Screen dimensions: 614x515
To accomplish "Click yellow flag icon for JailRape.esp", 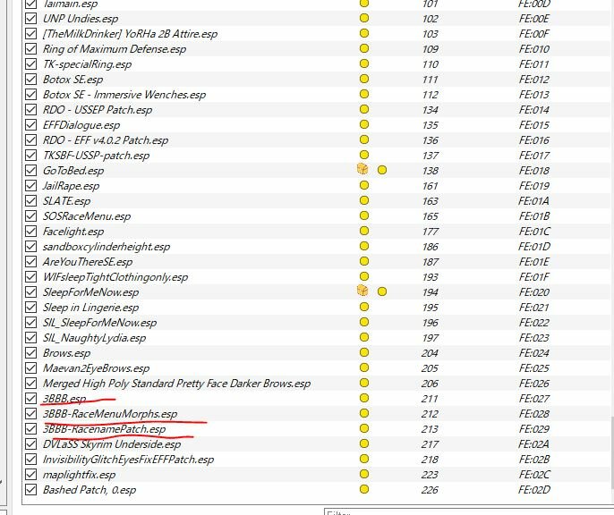I will click(x=364, y=185).
